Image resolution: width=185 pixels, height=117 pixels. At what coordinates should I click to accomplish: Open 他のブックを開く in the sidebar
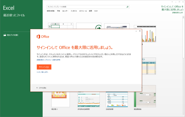coord(13,35)
